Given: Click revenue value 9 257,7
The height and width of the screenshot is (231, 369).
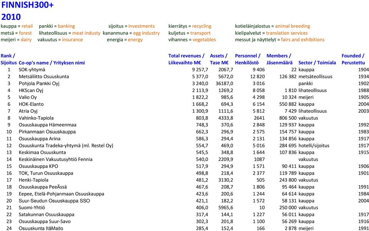Looking at the screenshot, I should coord(200,70).
